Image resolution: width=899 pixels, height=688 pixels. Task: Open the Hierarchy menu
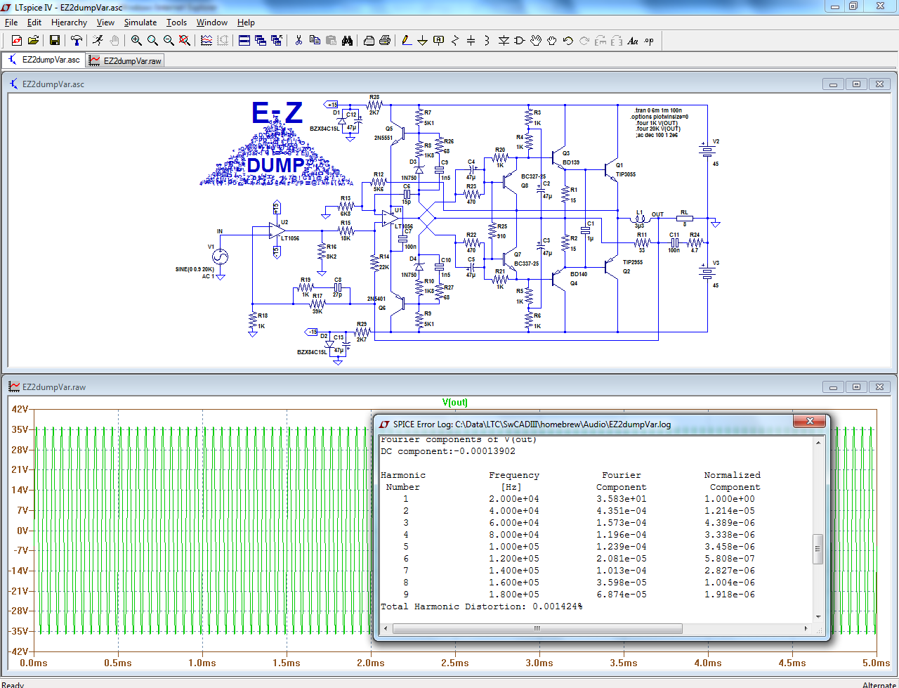[x=69, y=22]
